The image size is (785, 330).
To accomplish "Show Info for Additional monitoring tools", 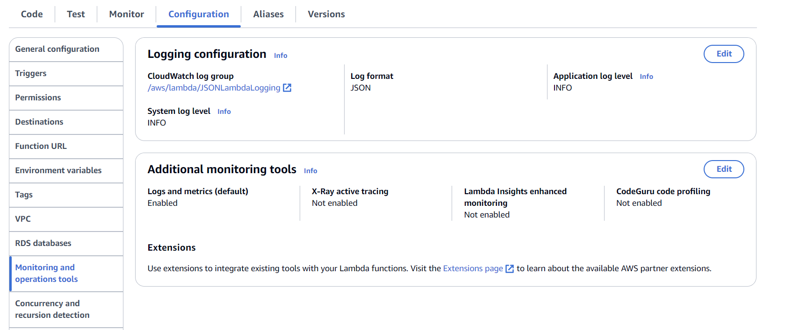I will [310, 171].
